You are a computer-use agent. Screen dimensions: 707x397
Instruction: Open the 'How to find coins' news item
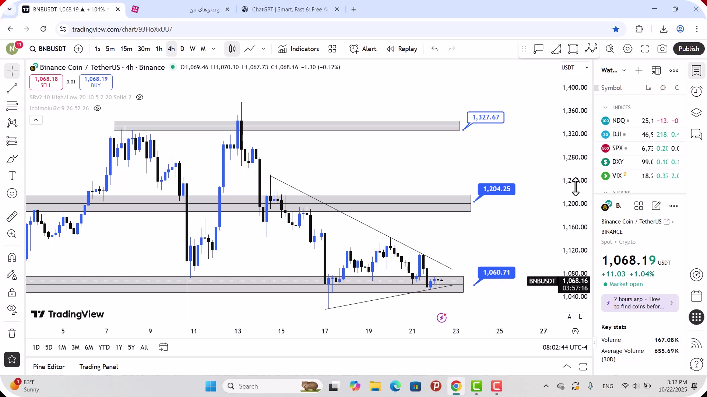[640, 303]
